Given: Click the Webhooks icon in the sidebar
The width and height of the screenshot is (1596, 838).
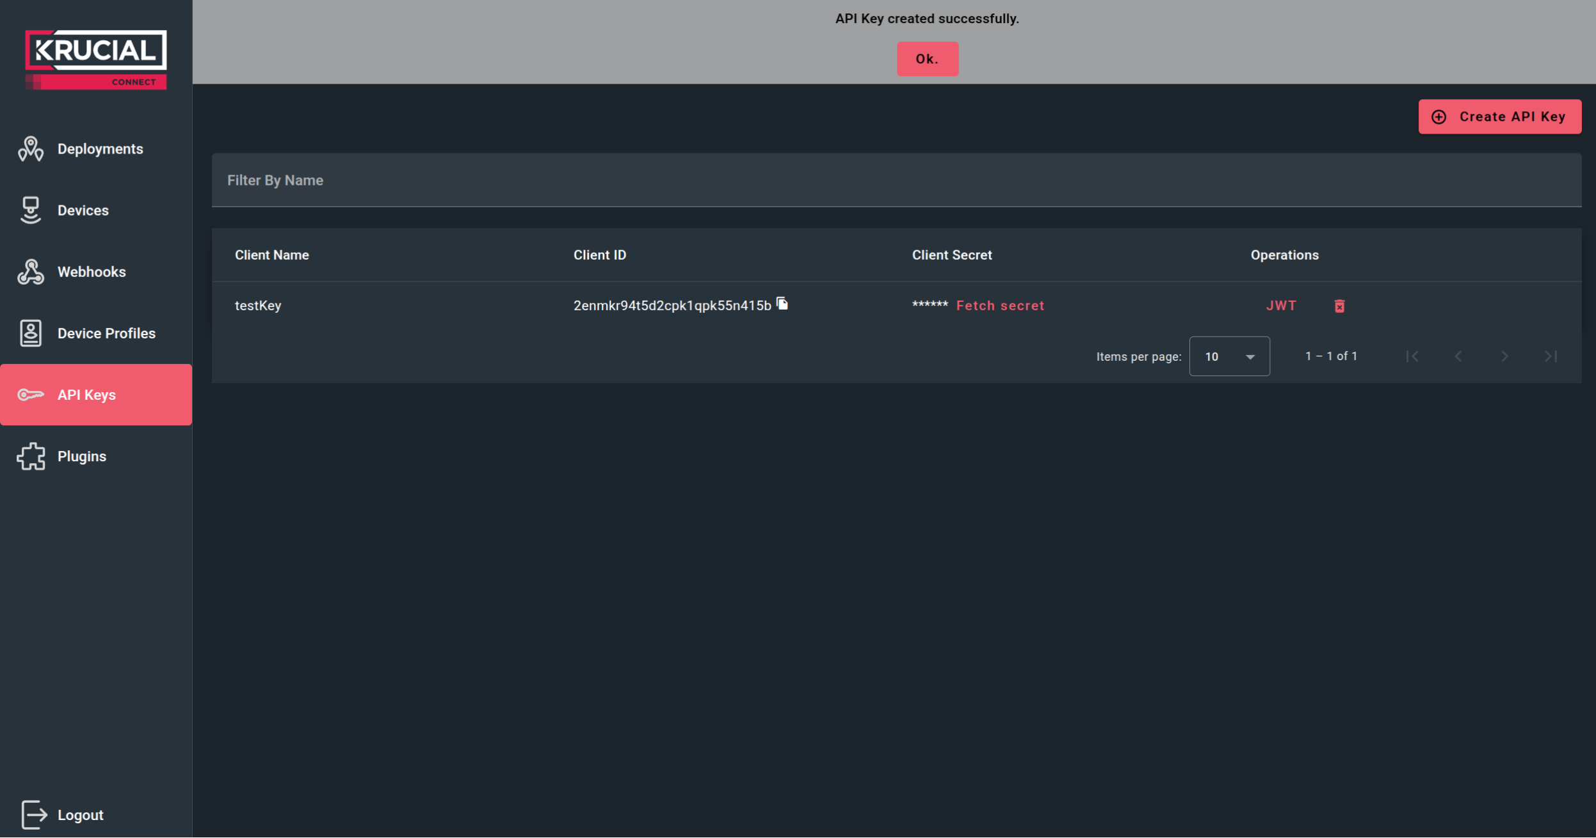Looking at the screenshot, I should [x=30, y=271].
